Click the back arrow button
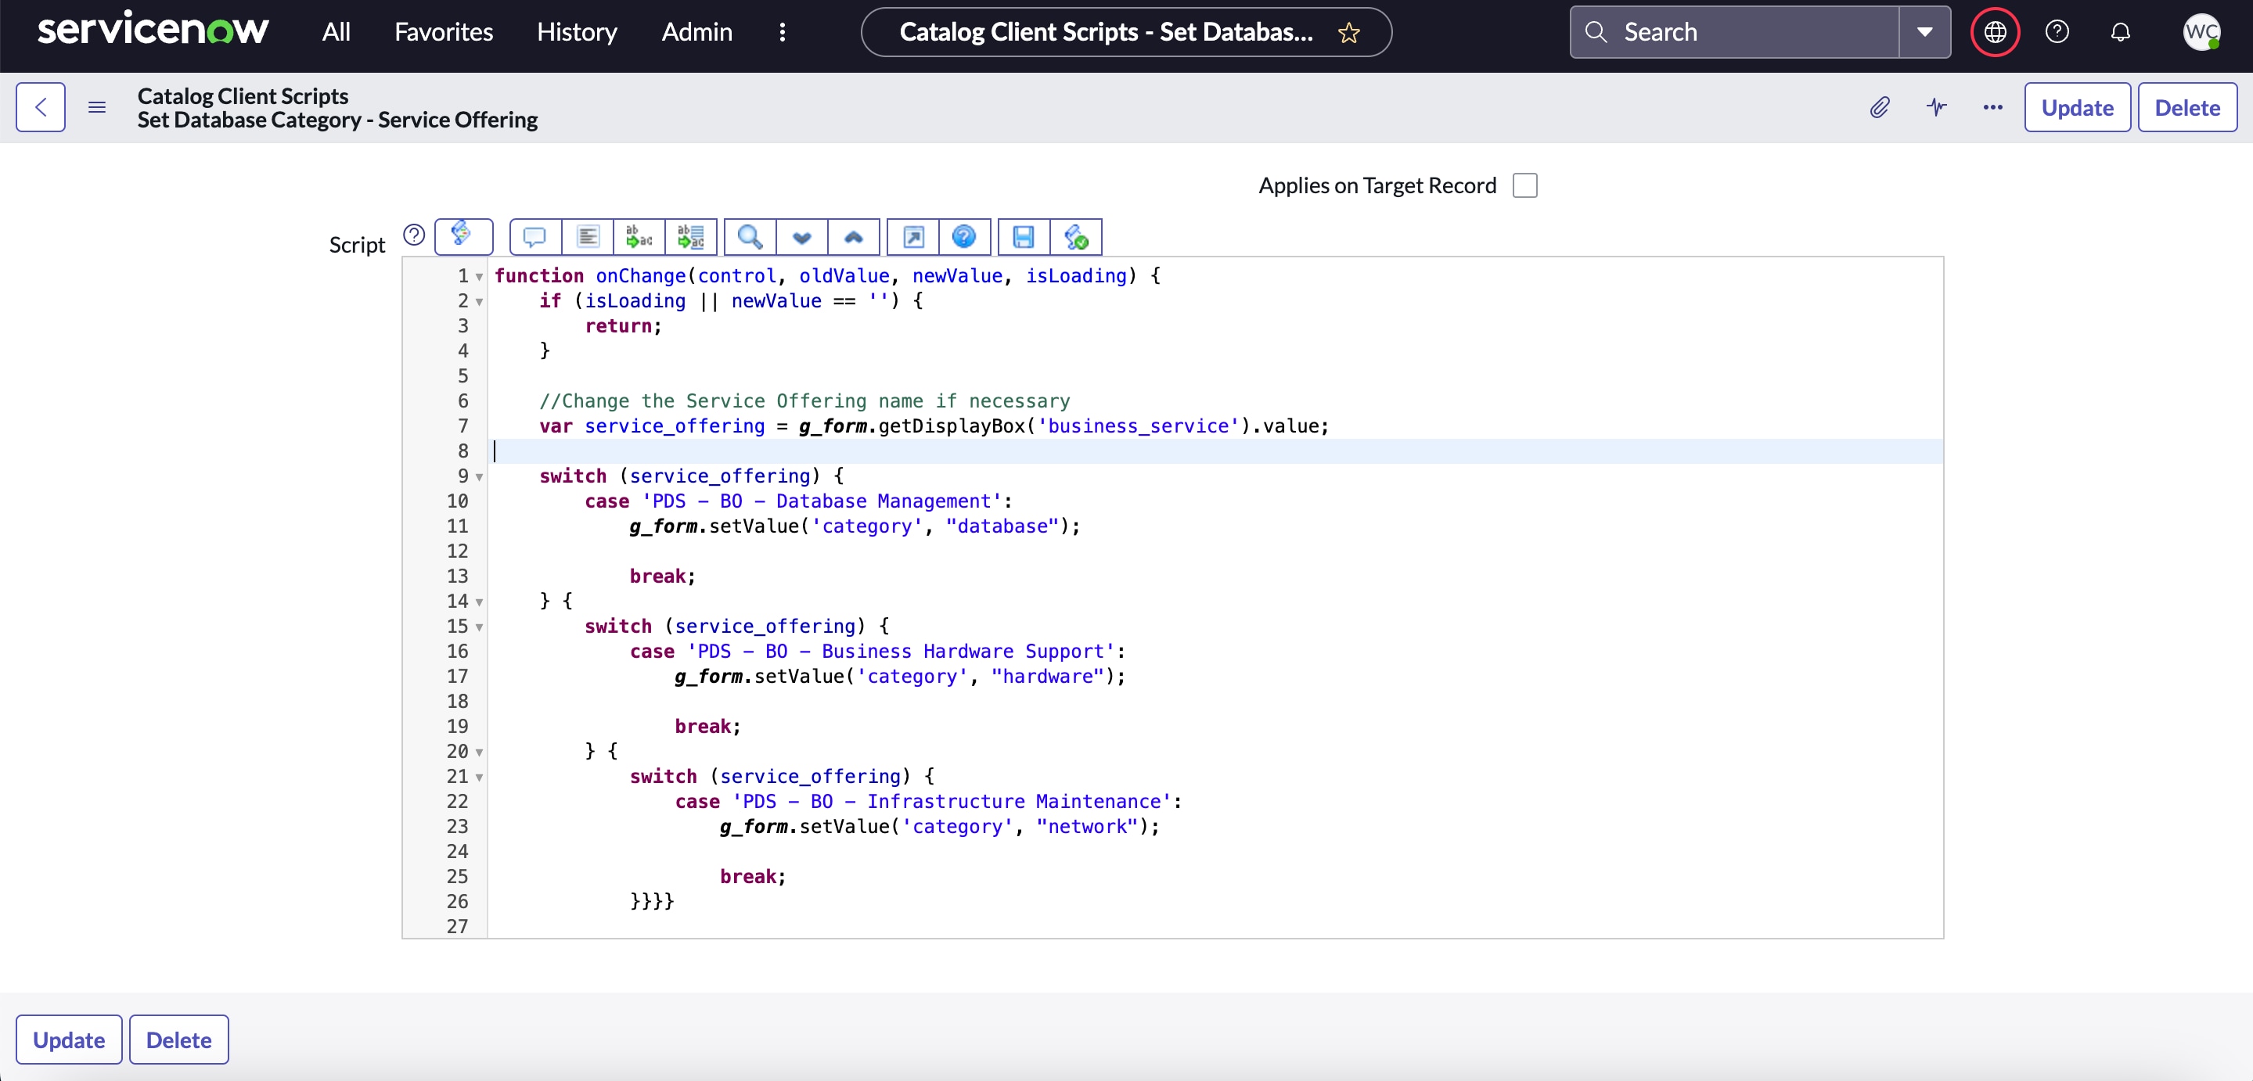Viewport: 2253px width, 1081px height. [40, 107]
